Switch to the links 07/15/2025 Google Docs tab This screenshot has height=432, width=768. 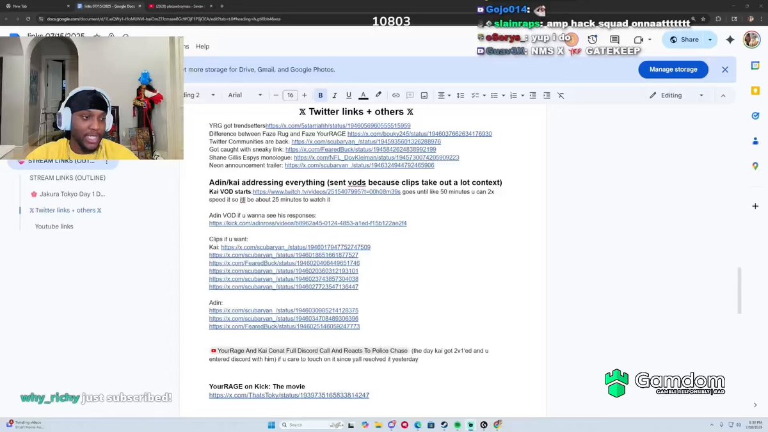click(109, 6)
